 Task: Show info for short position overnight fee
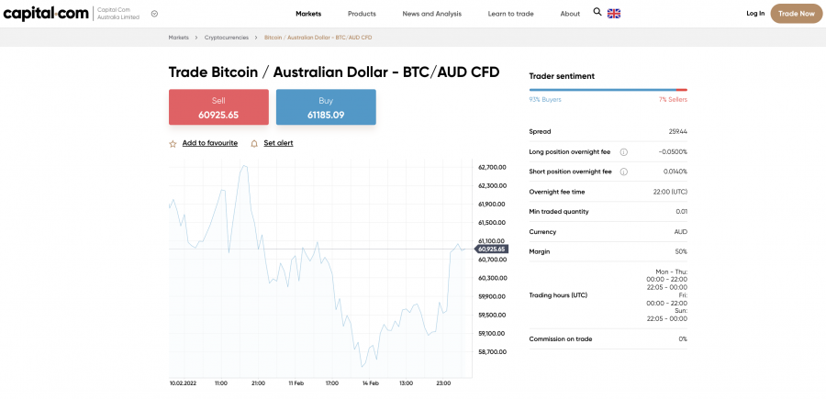pyautogui.click(x=624, y=172)
